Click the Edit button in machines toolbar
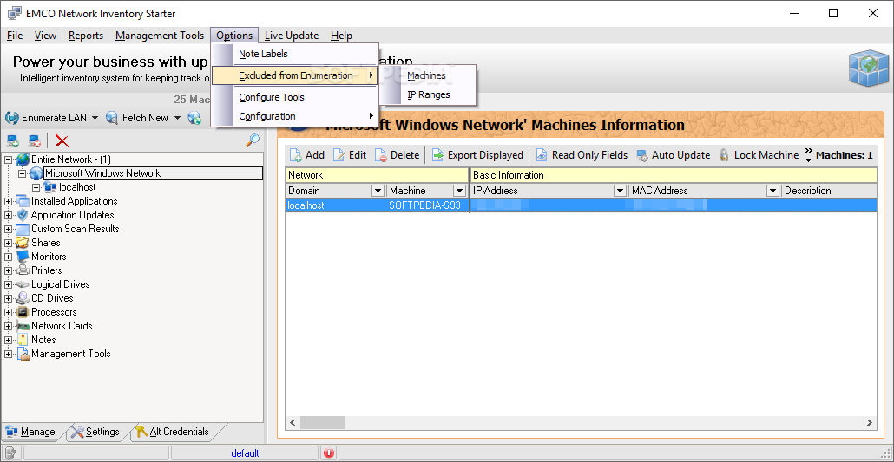The height and width of the screenshot is (462, 894). (350, 155)
